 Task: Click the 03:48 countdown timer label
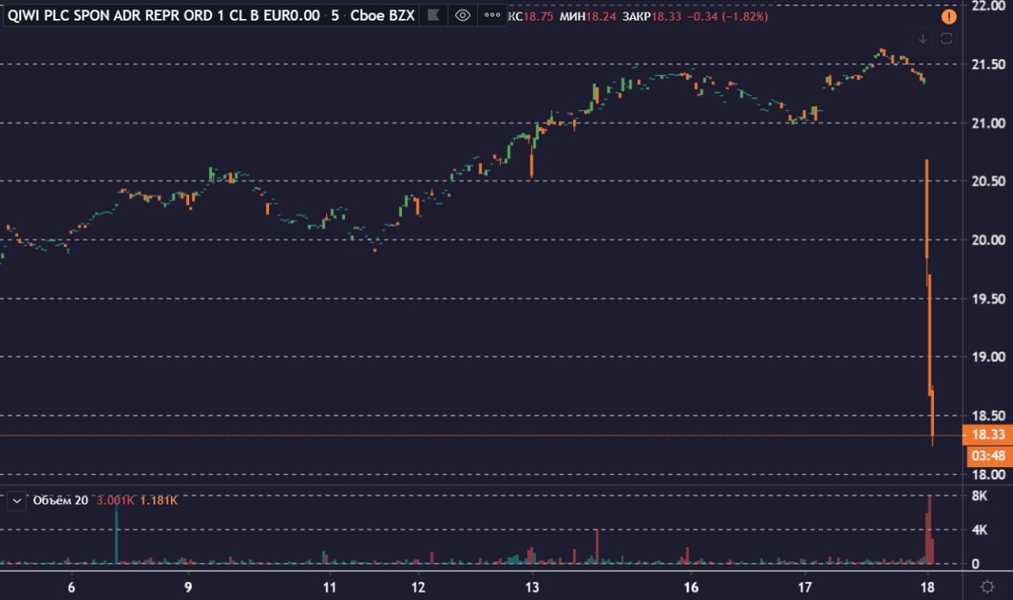(x=988, y=455)
